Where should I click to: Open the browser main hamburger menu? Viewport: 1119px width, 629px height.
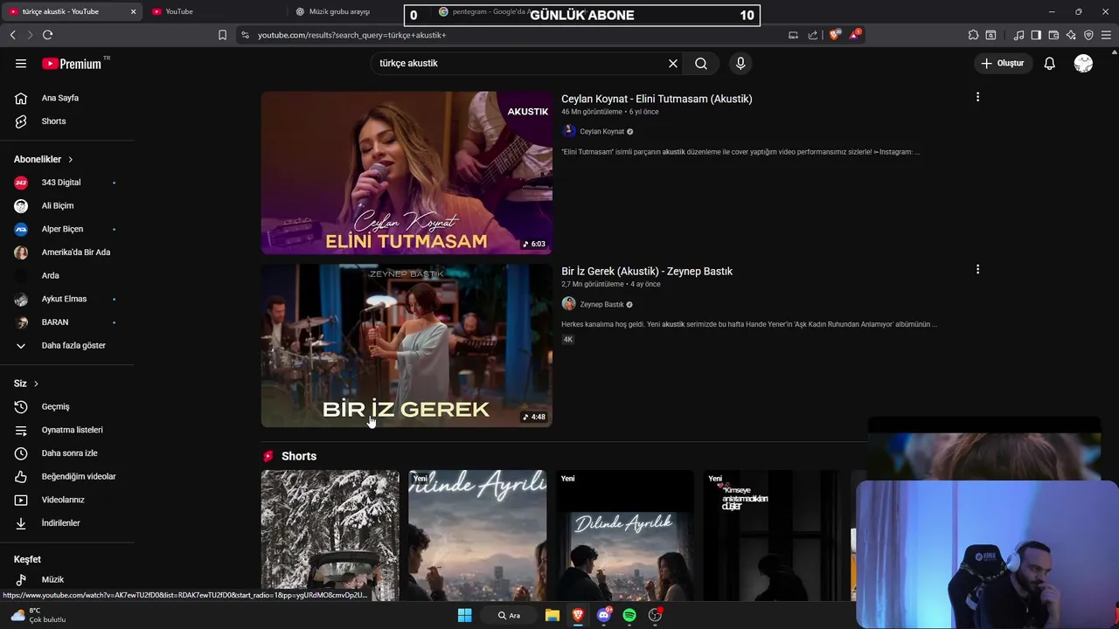pyautogui.click(x=1107, y=35)
